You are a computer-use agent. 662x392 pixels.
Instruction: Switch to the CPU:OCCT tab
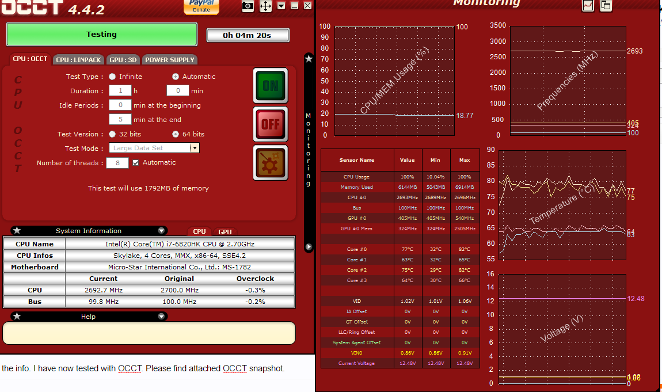click(x=30, y=59)
